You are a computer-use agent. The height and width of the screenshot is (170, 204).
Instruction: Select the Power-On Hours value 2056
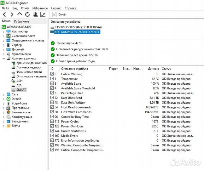[x=155, y=126]
